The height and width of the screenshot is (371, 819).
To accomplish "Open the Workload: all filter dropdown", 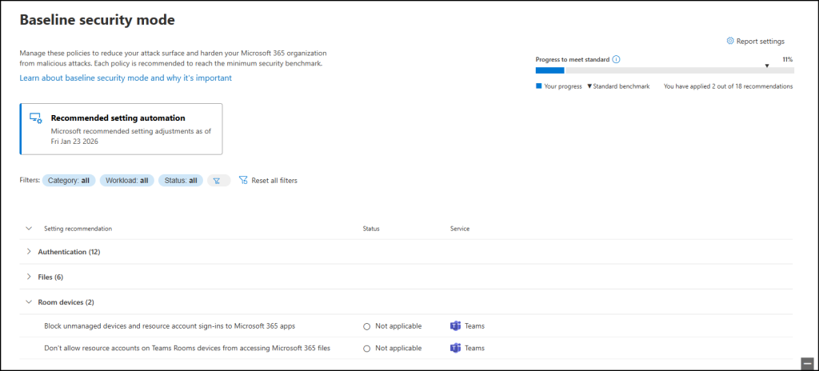I will tap(126, 181).
